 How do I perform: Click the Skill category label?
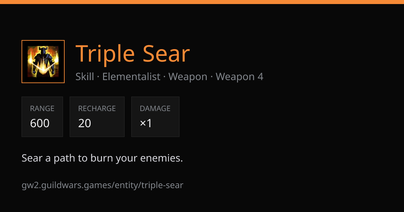click(85, 77)
